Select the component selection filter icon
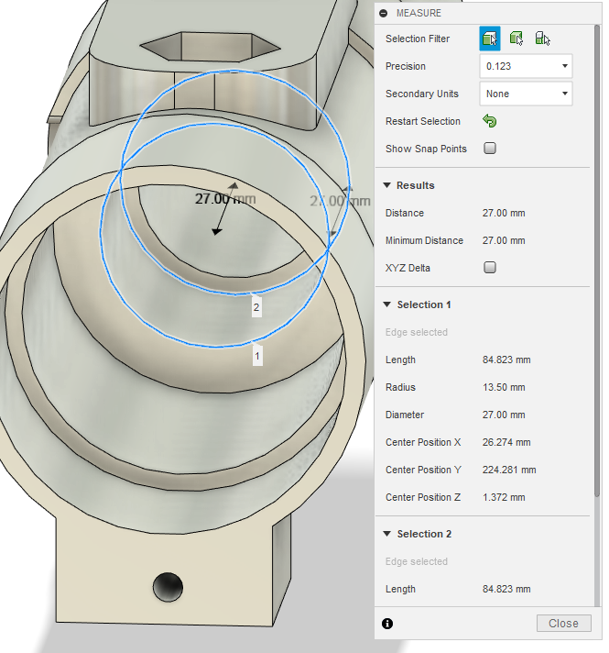 (542, 39)
